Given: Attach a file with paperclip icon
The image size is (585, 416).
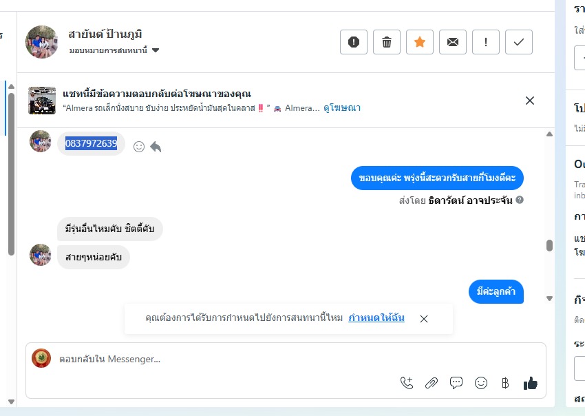Looking at the screenshot, I should pyautogui.click(x=432, y=383).
